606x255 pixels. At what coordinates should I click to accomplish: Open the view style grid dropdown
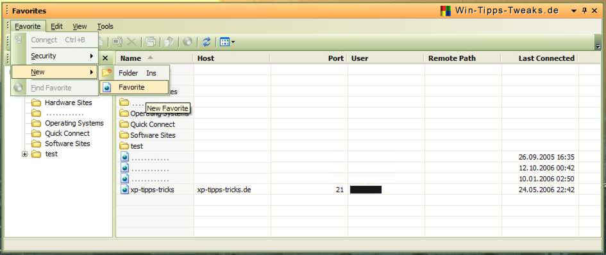point(227,42)
